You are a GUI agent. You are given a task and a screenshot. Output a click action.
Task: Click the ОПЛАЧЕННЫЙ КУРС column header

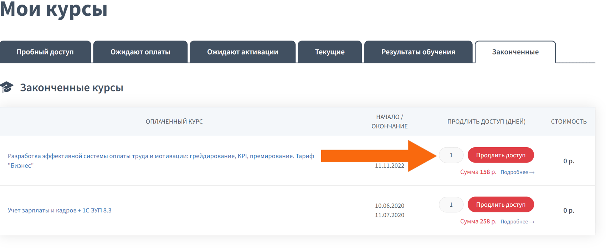[174, 122]
